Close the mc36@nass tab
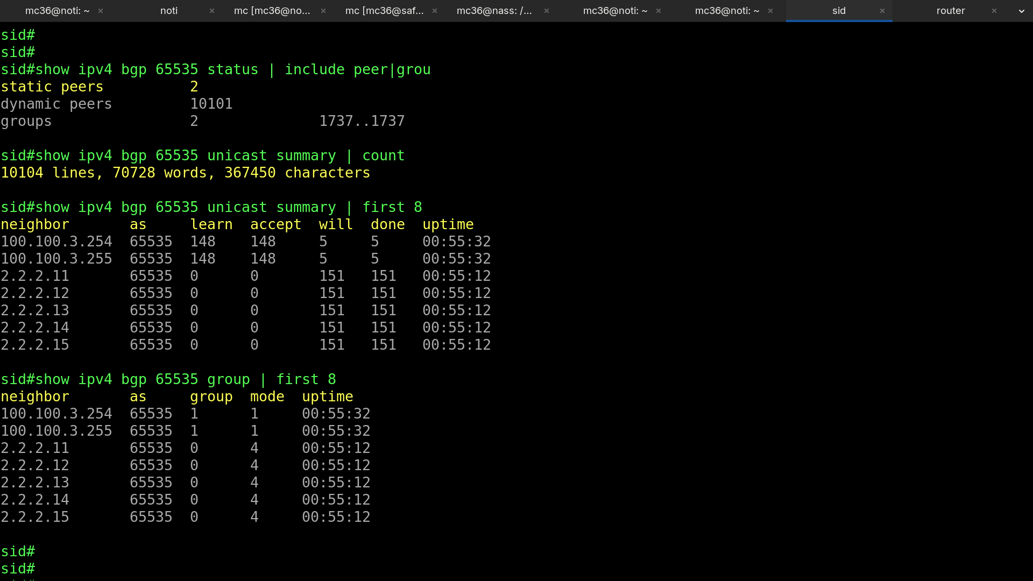The height and width of the screenshot is (581, 1033). click(547, 11)
